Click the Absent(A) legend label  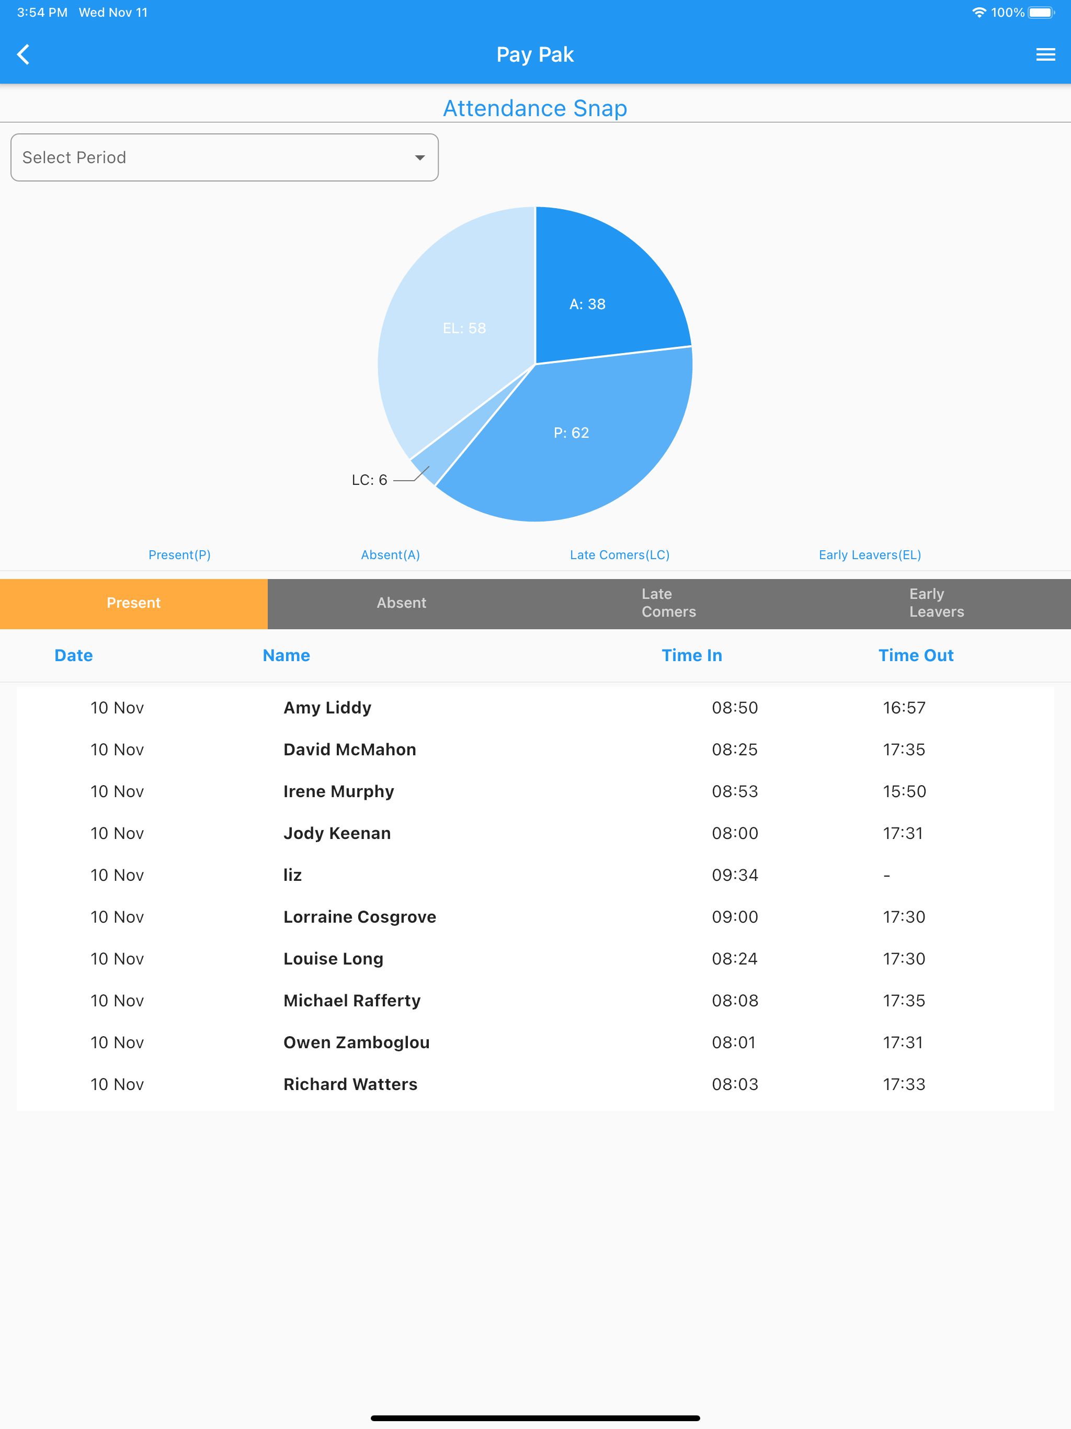390,555
